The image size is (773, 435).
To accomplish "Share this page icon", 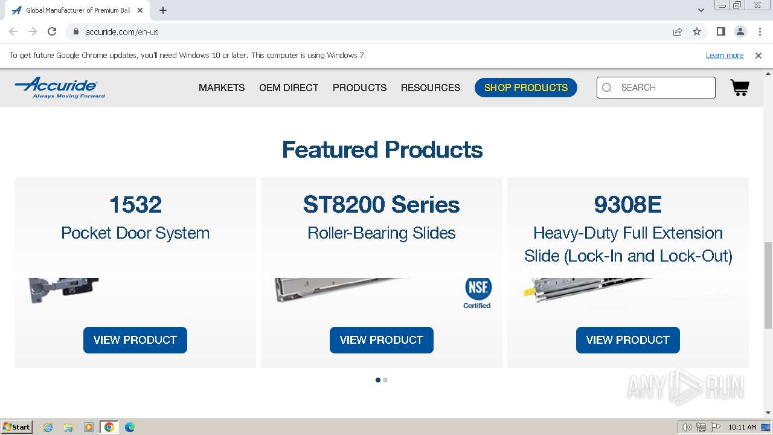I will point(678,31).
